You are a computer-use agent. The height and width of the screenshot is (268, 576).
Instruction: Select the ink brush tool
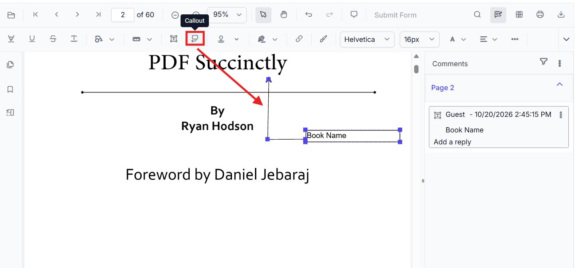click(x=324, y=39)
